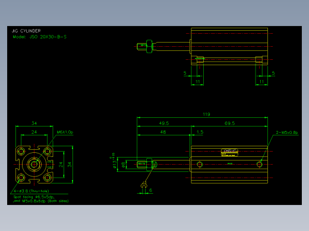Screen dimensions: 309x231
Task: Select the "1.5" dimension value
Action: tap(200, 132)
